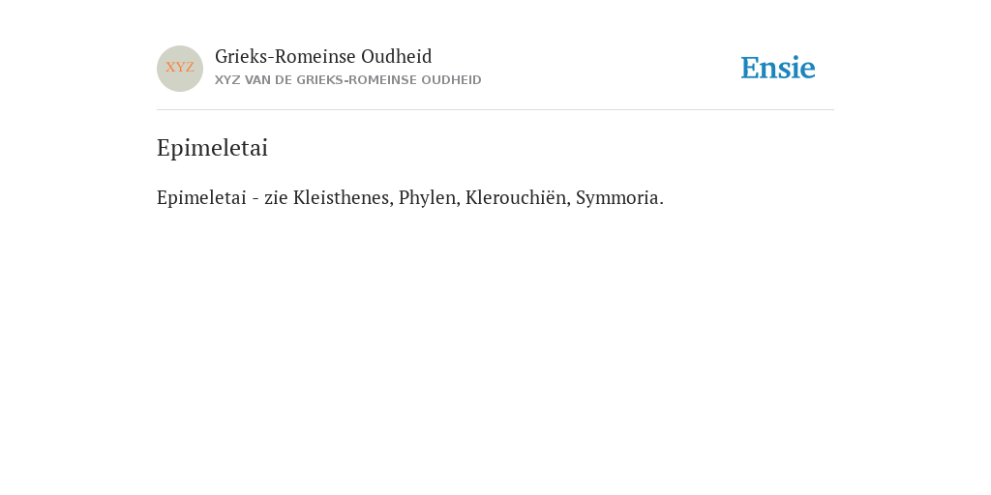This screenshot has height=495, width=991.
Task: Click the gray XYZ VAN DE GRIEKS-ROMEINSE OUDHEID subtitle
Action: point(348,80)
